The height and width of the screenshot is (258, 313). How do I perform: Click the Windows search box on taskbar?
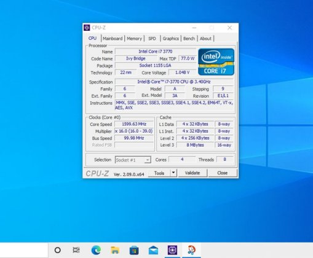click(x=24, y=250)
